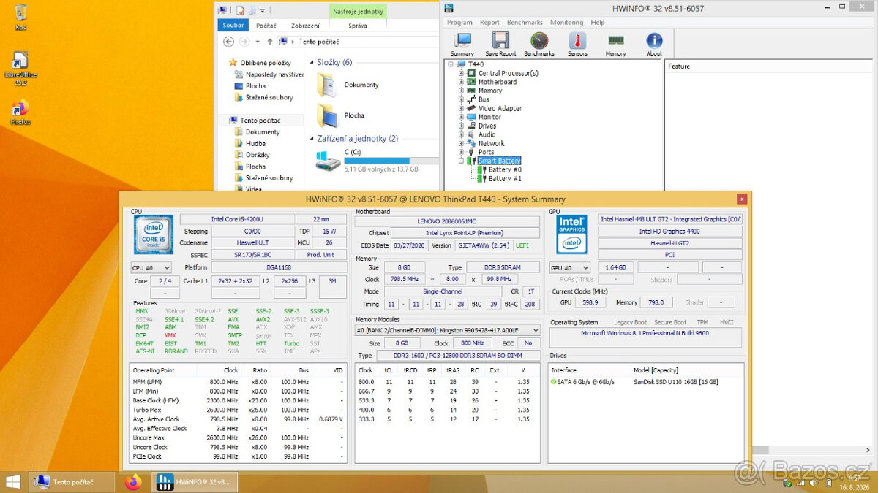Click the Intel Graphics logo
Screen dimensions: 878x493
572,234
